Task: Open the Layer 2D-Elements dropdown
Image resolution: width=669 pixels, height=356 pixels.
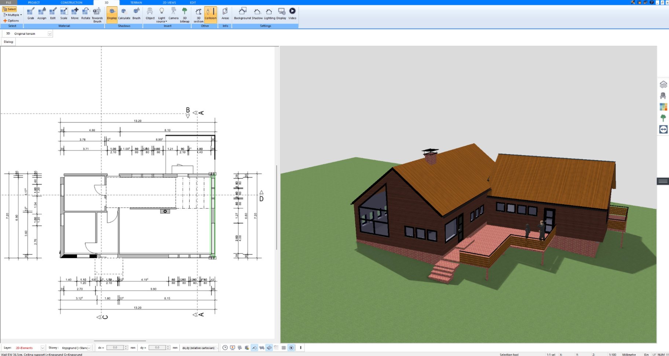Action: coord(43,348)
